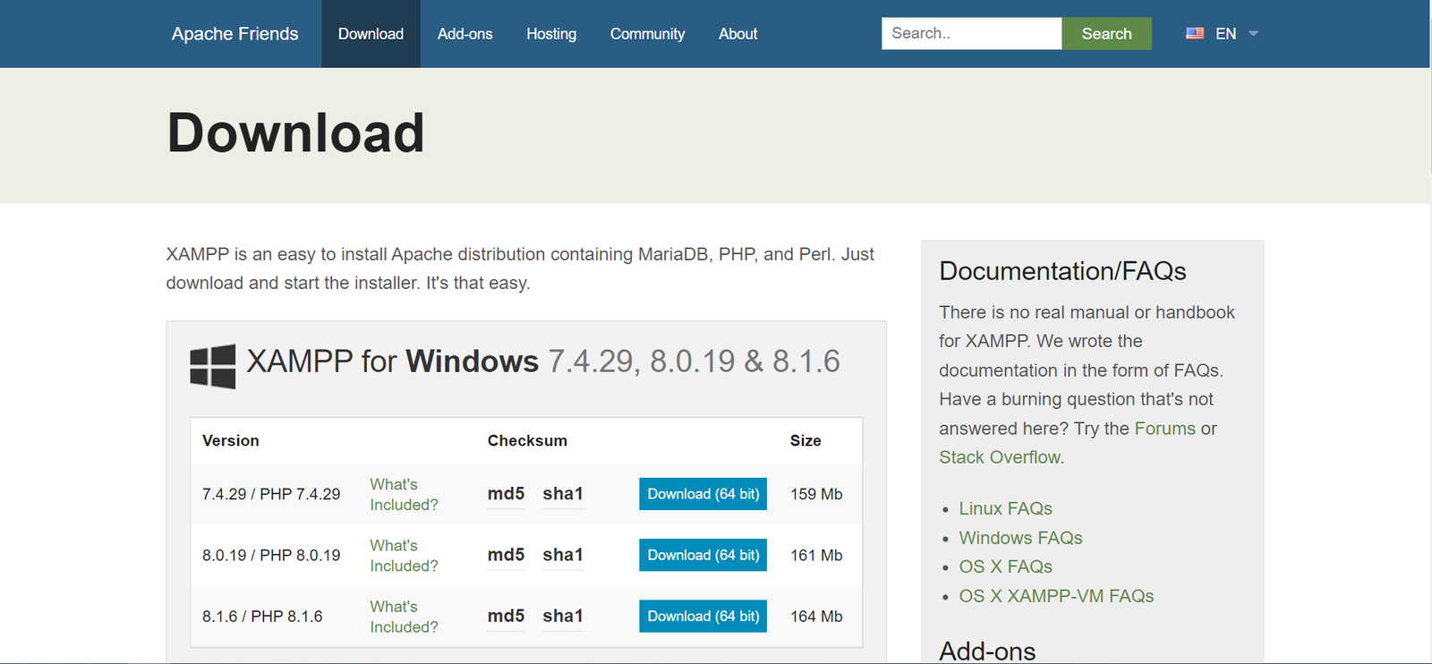The image size is (1432, 664).
Task: Show sha1 checksum for 8.0.19
Action: 563,555
